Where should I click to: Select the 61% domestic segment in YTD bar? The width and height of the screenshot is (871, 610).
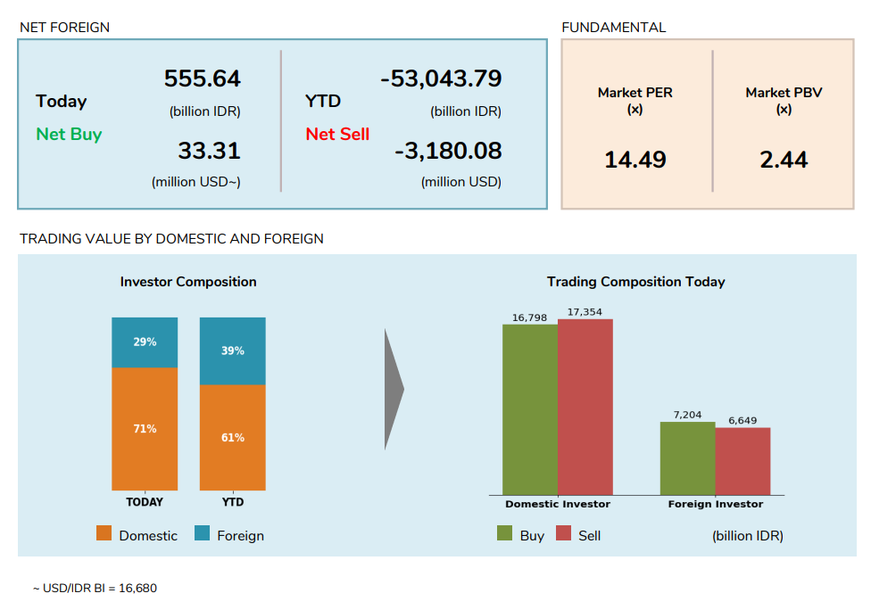point(232,437)
